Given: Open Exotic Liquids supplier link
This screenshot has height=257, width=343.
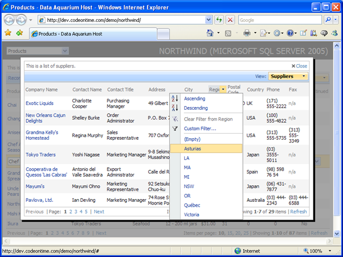Looking at the screenshot, I should tap(39, 103).
